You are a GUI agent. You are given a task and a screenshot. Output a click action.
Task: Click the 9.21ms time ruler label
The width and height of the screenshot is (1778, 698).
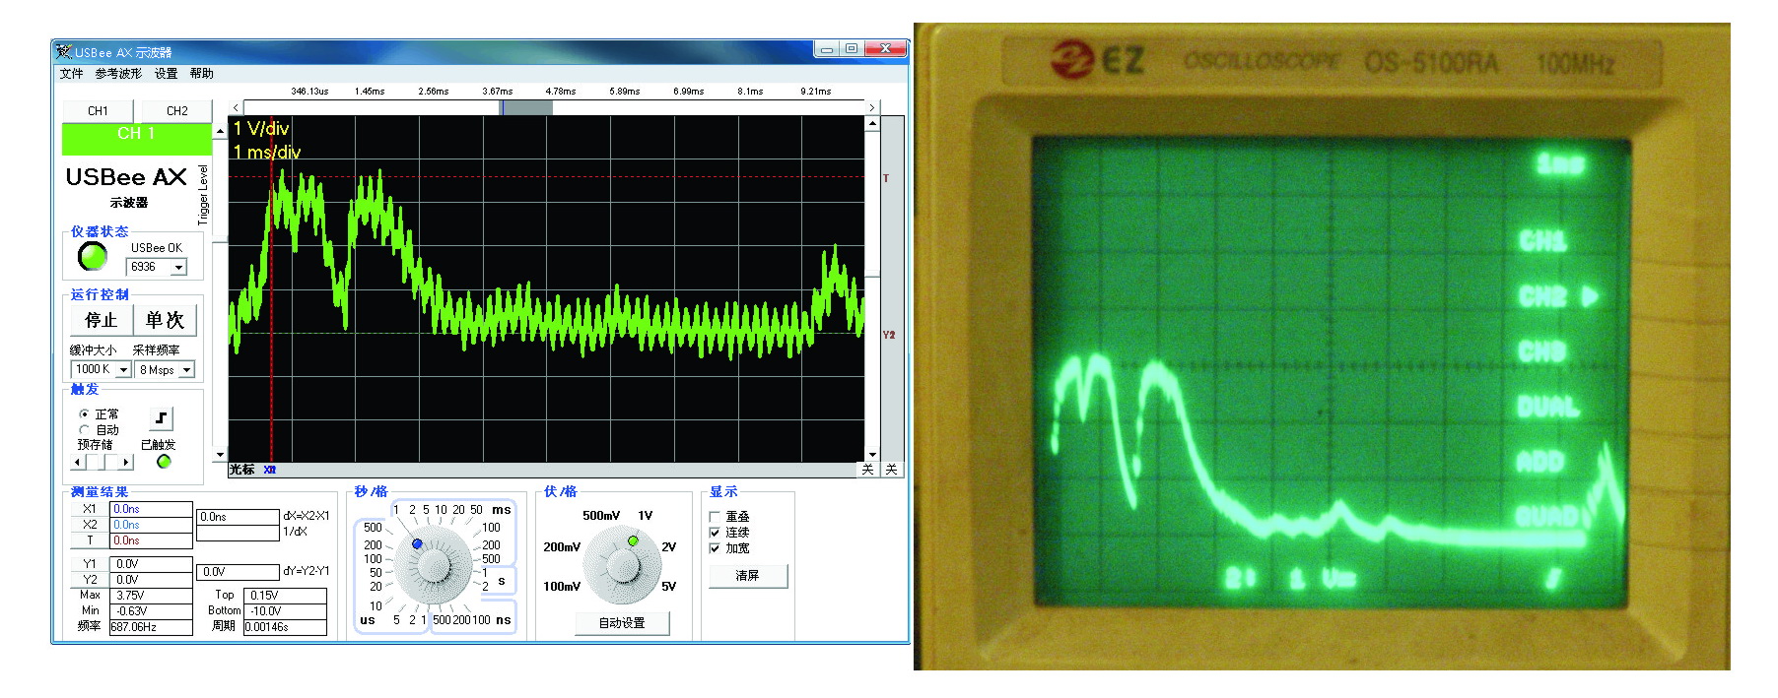815,92
